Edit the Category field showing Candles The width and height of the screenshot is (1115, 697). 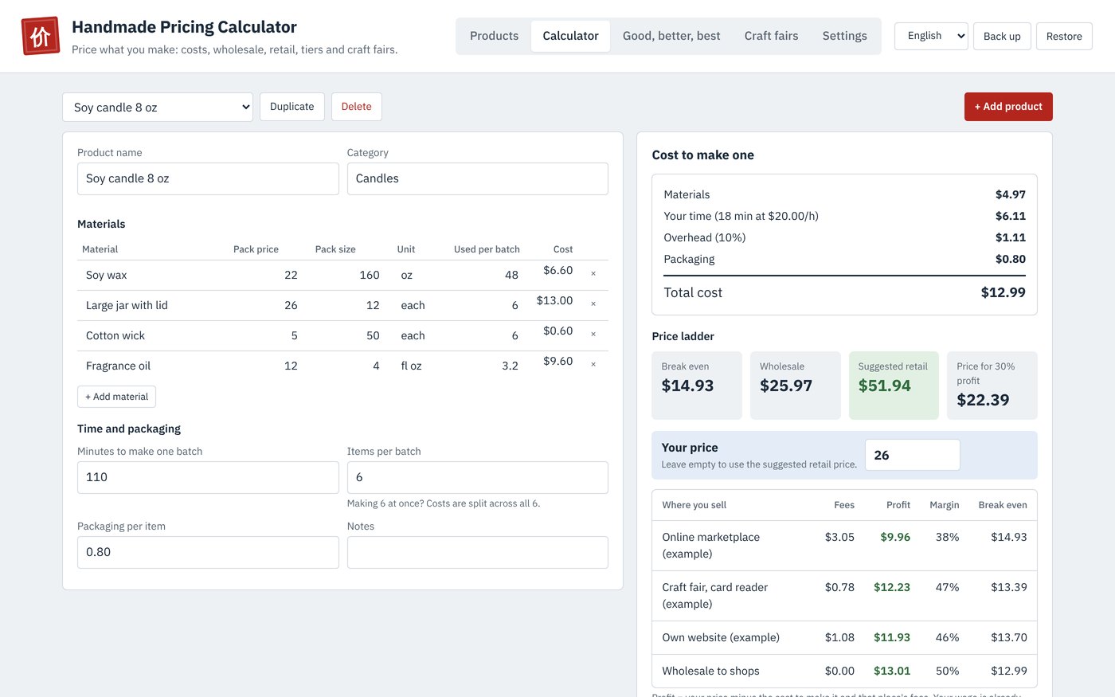pyautogui.click(x=478, y=179)
